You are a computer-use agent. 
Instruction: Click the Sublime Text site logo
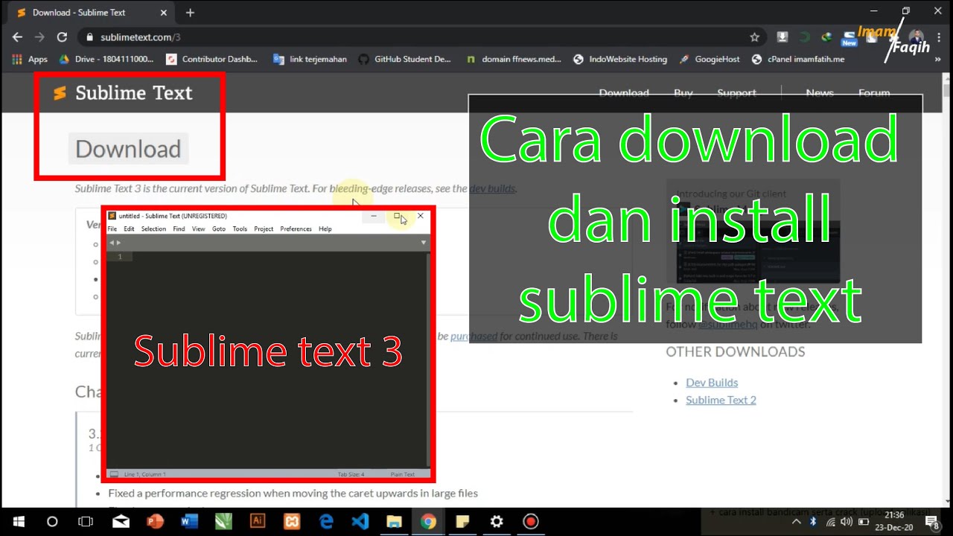(122, 93)
